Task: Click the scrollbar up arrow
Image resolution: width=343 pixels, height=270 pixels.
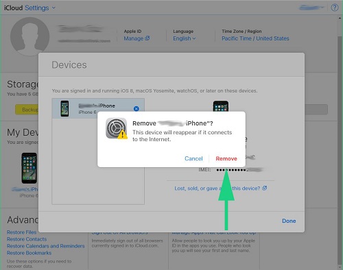Action: tap(340, 19)
